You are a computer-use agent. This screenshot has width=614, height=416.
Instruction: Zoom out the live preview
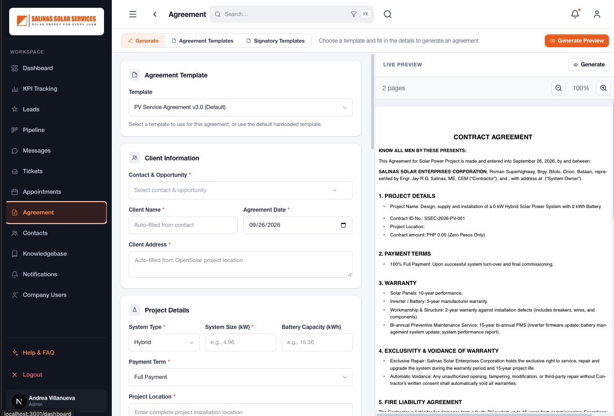tap(559, 88)
